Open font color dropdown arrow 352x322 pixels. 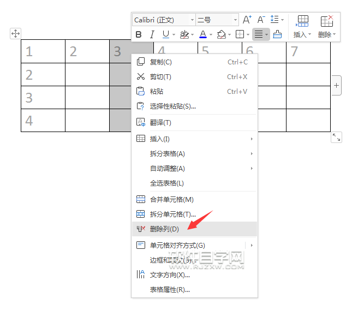pyautogui.click(x=211, y=34)
